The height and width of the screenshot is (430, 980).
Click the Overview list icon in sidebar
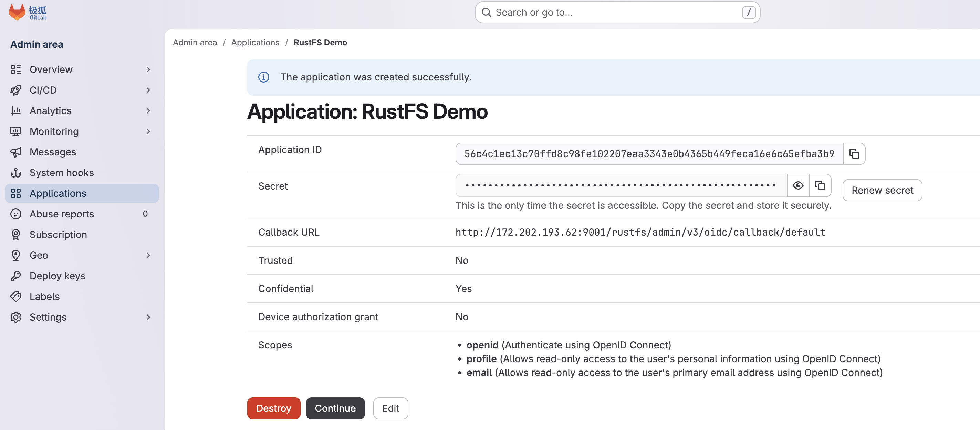15,69
